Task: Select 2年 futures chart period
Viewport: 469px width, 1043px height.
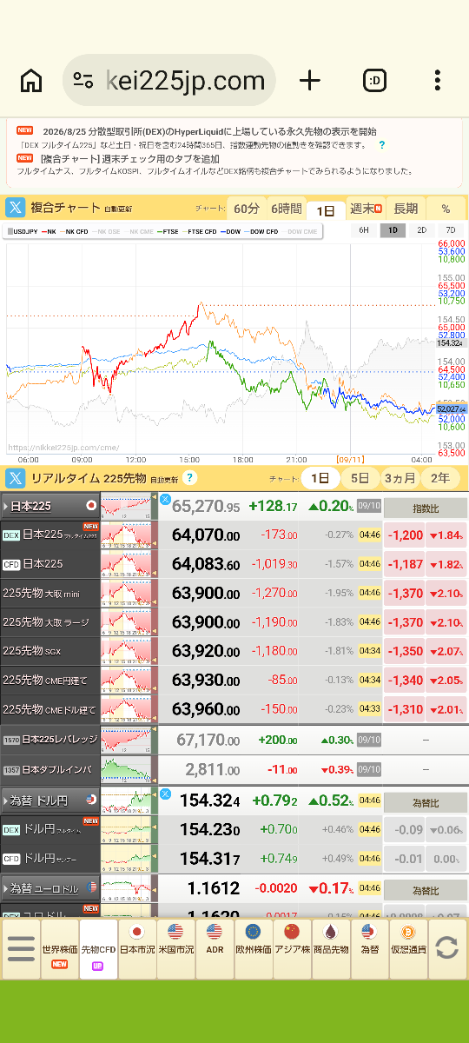Action: [440, 478]
